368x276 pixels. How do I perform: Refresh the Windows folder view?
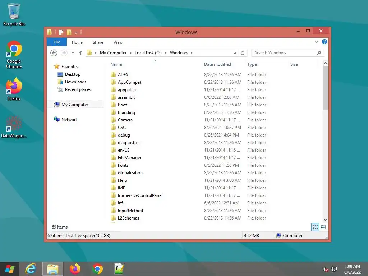(243, 53)
